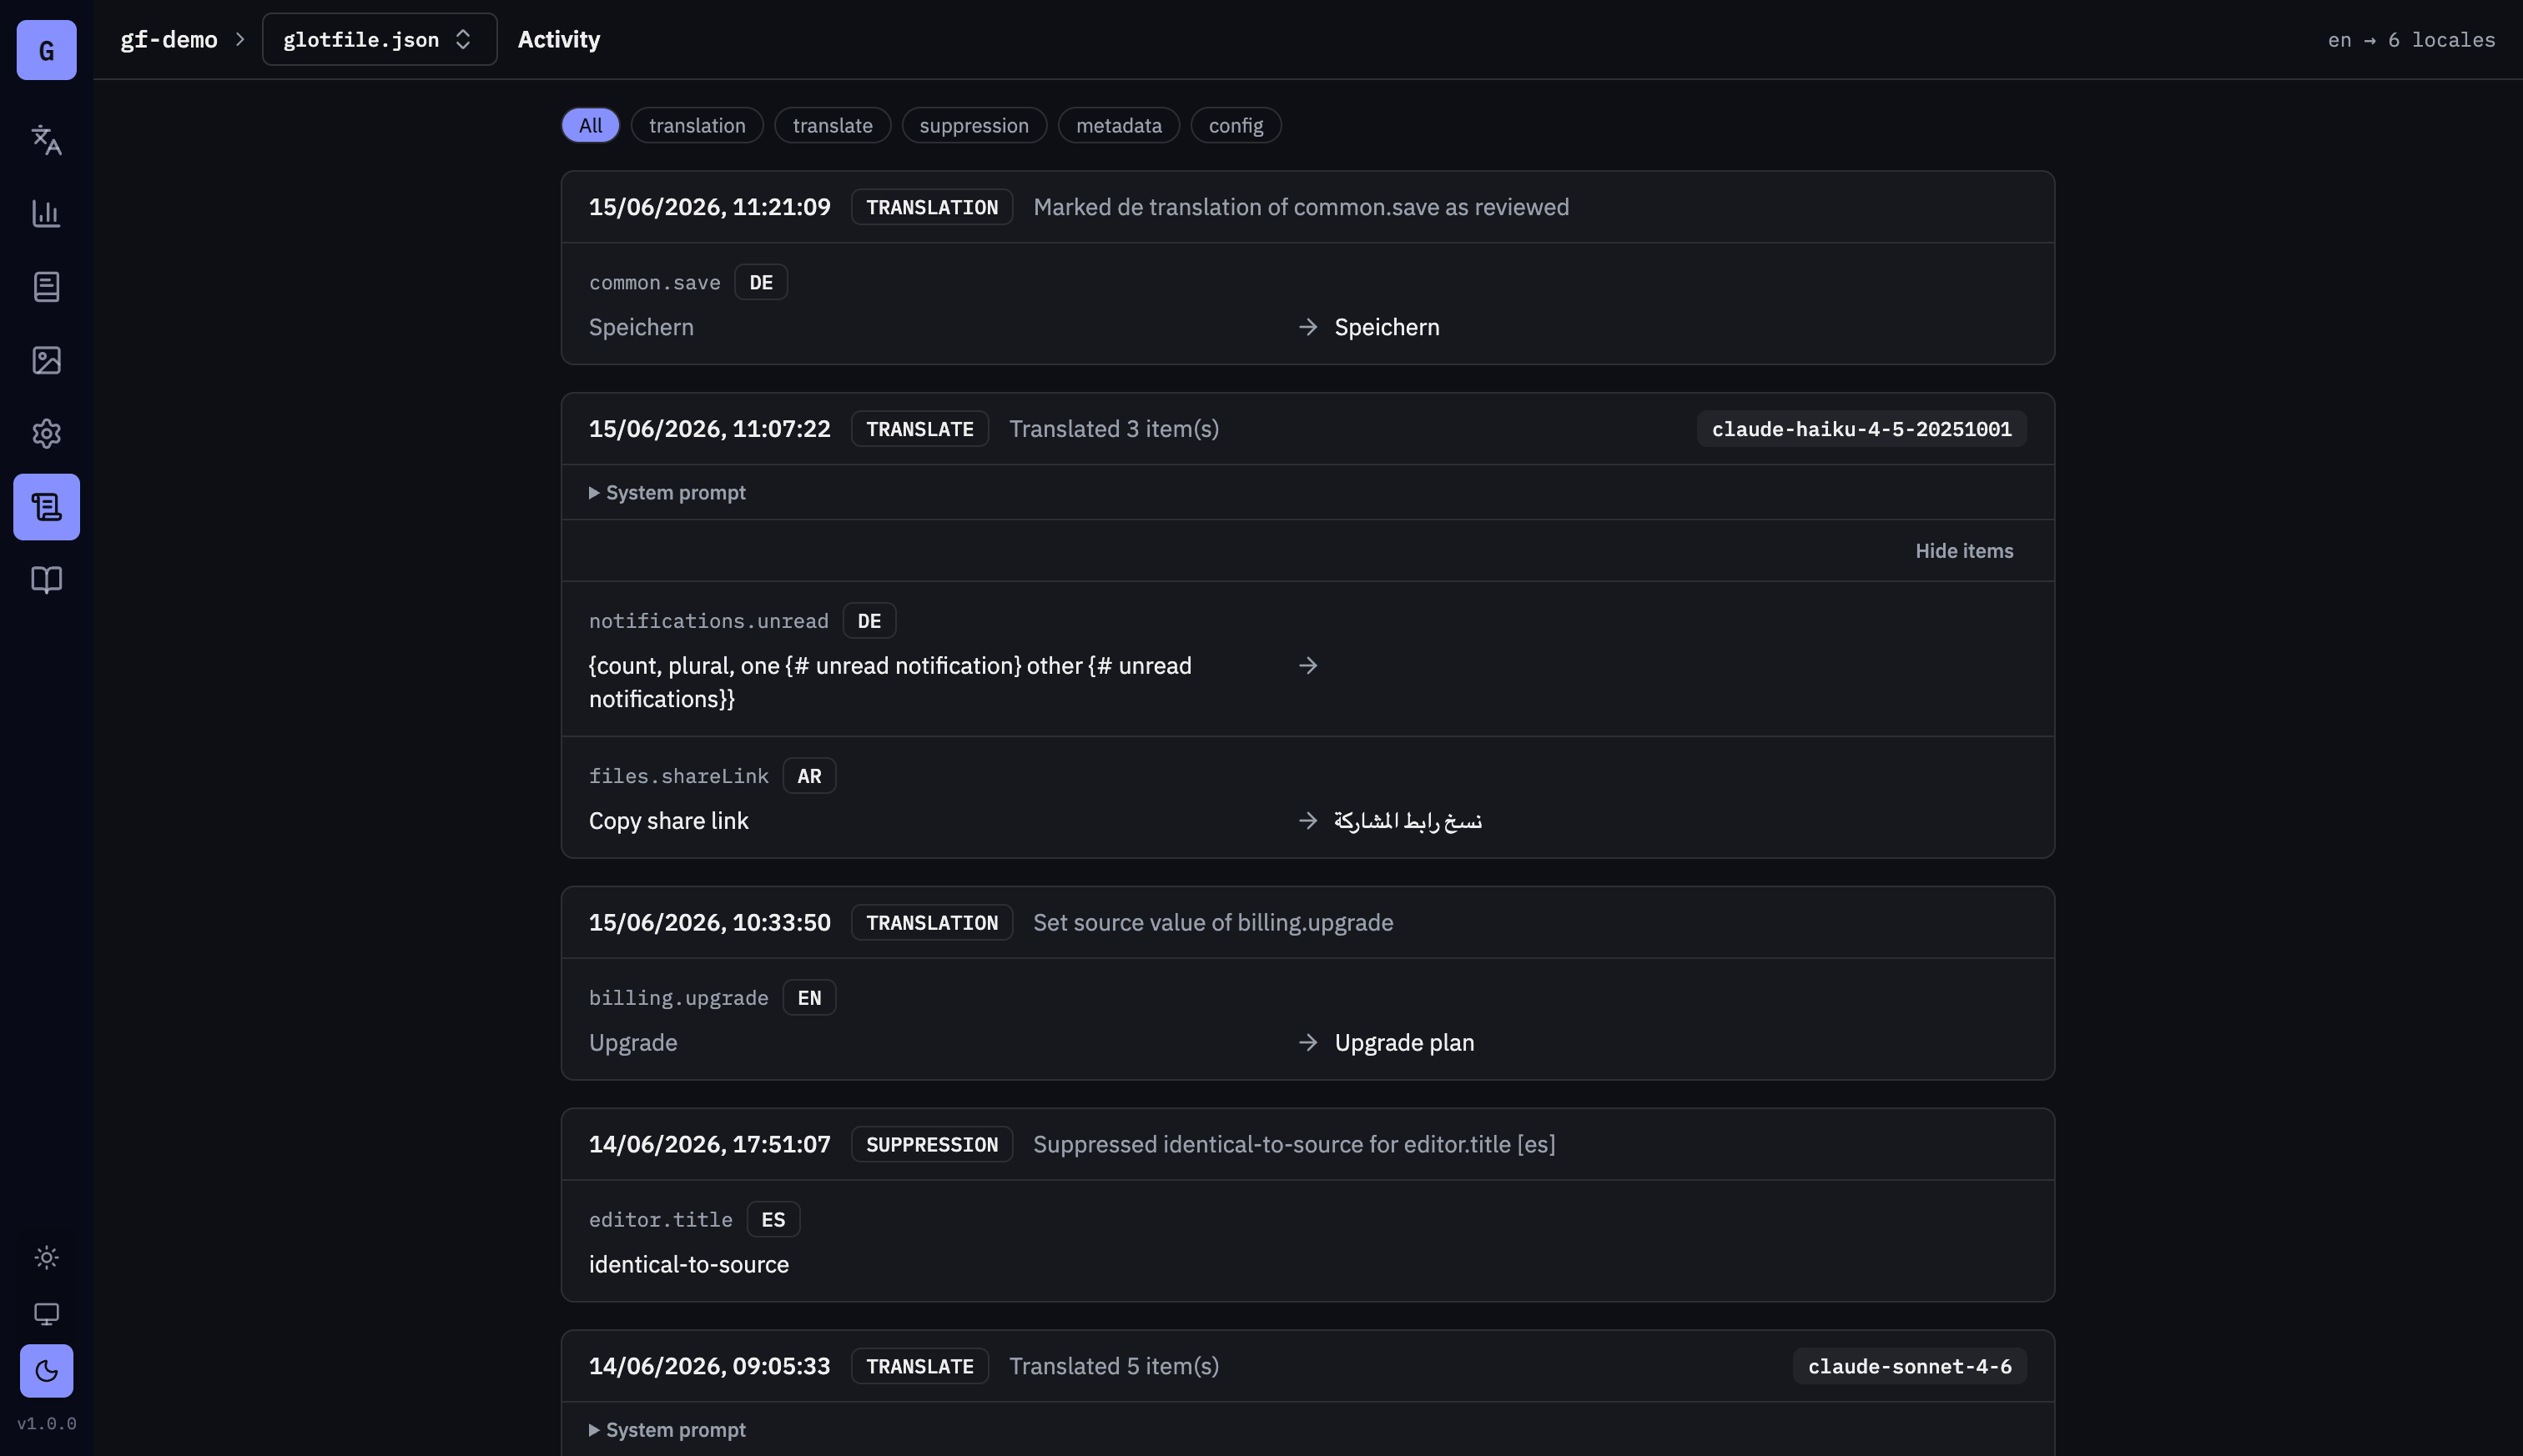
Task: Click DE badge beside notifications.unread
Action: pos(869,621)
